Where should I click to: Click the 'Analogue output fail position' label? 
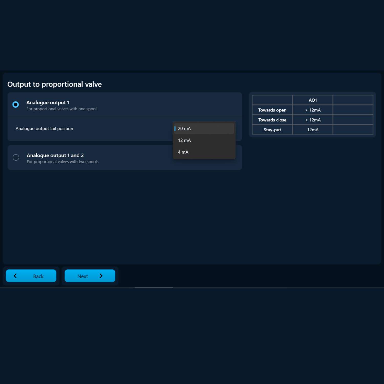click(44, 129)
